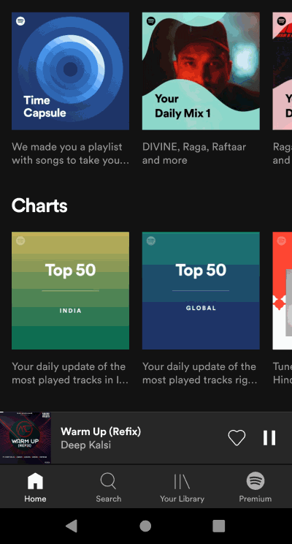Tap the Warm Up (Refix) album art
Screen dimensions: 292x544
point(26,437)
